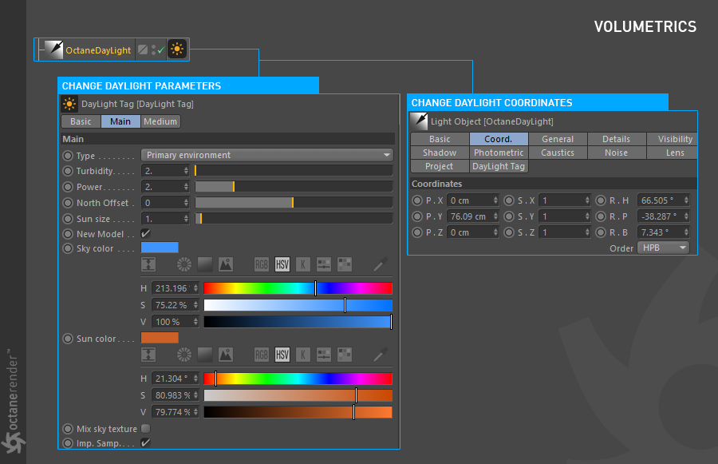718x464 pixels.
Task: Switch Sun color to HSV mode
Action: 282,355
